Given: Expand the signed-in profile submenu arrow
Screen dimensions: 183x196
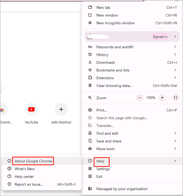Looking at the screenshot, I should coord(175,37).
